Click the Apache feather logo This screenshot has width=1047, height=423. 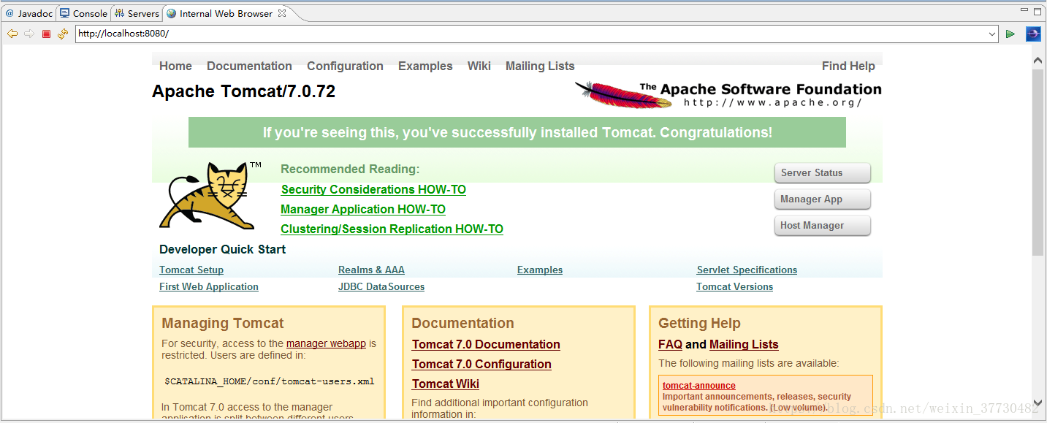click(x=623, y=95)
